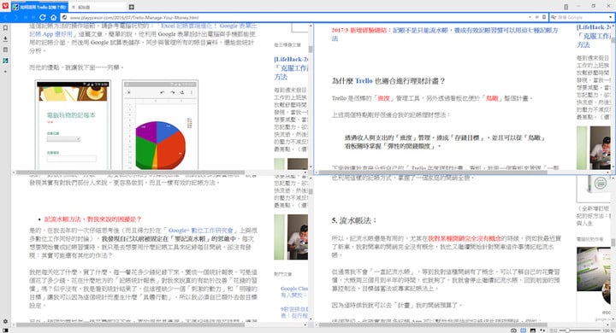This screenshot has width=616, height=333.
Task: Open the Downloads panel in sidebar
Action: (x=5, y=38)
